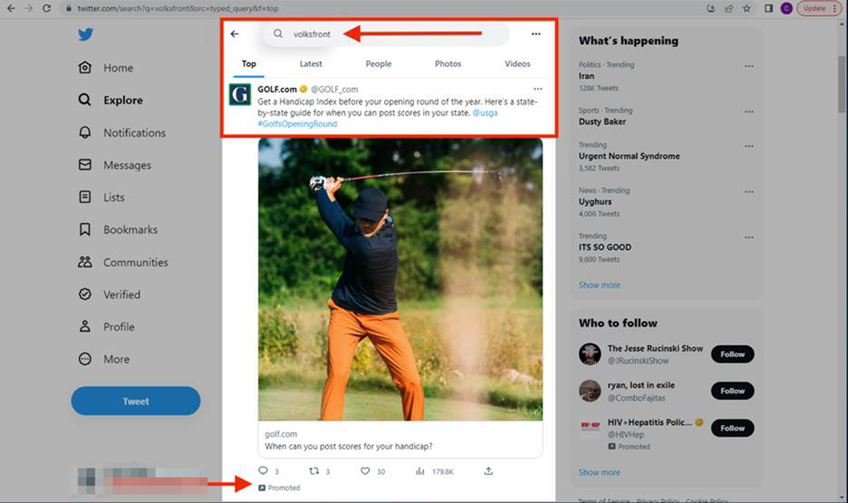The image size is (848, 503).
Task: Open search options three-dot menu
Action: pyautogui.click(x=535, y=34)
